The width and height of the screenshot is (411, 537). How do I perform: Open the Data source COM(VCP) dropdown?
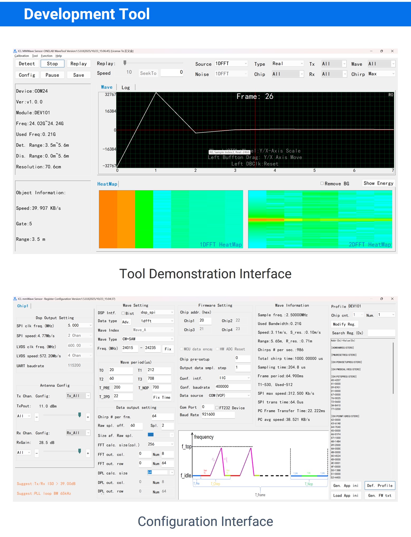(229, 395)
